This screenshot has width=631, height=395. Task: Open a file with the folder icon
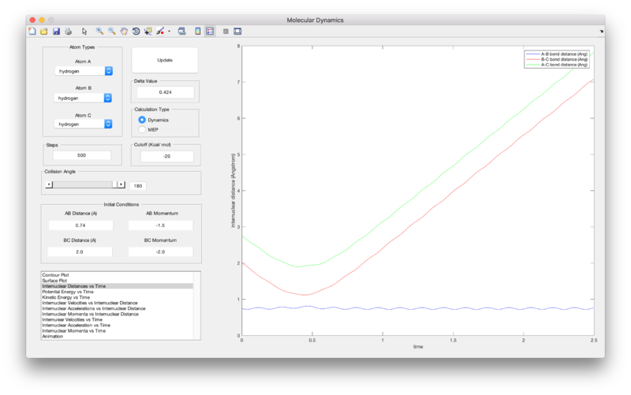(x=44, y=31)
